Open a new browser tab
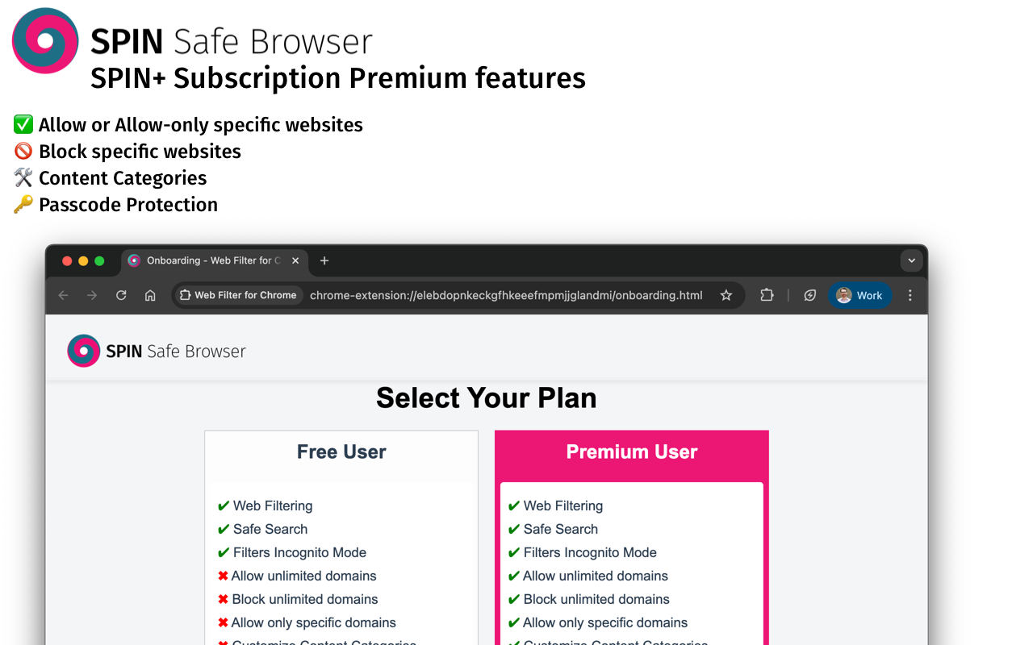Screen dimensions: 1033x645 324,260
